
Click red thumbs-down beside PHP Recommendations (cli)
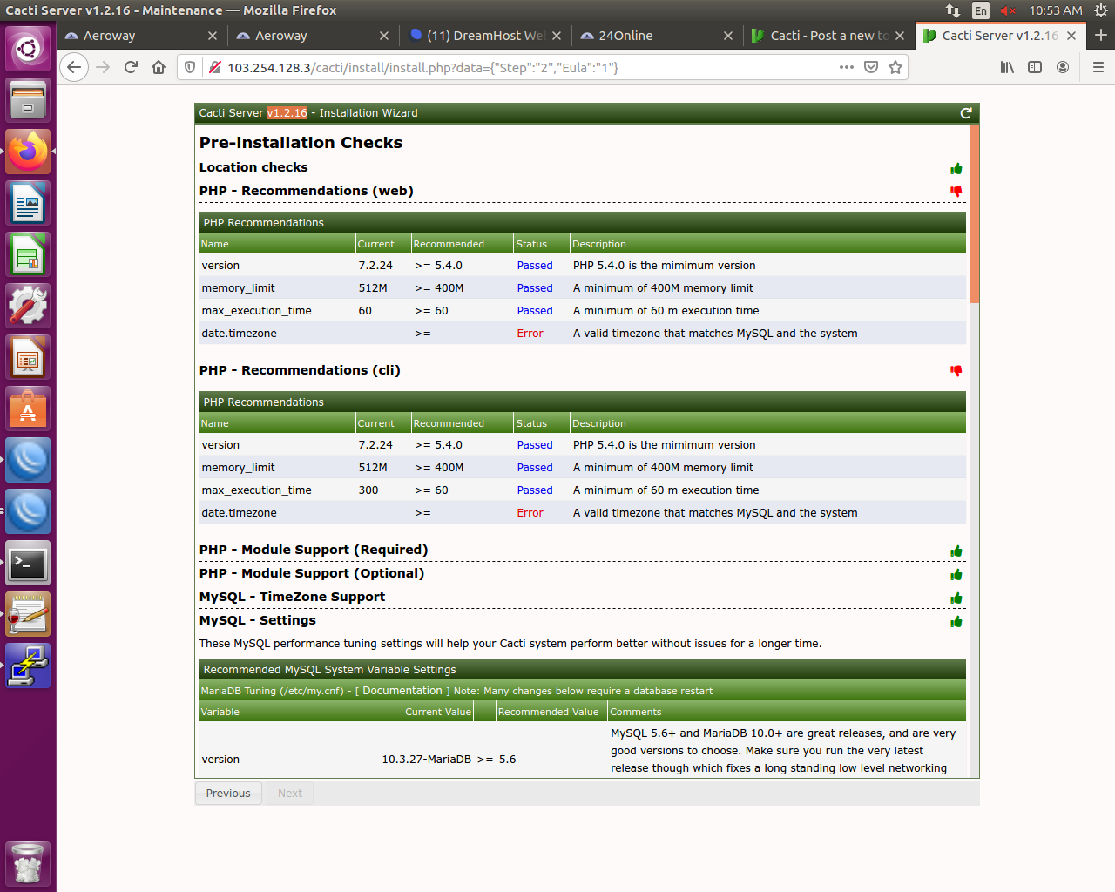(956, 371)
